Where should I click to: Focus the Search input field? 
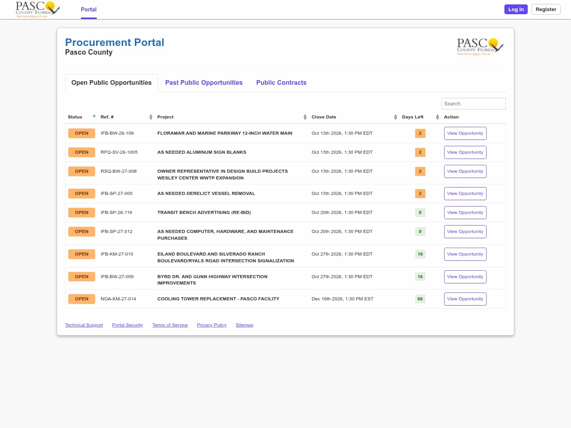coord(473,103)
